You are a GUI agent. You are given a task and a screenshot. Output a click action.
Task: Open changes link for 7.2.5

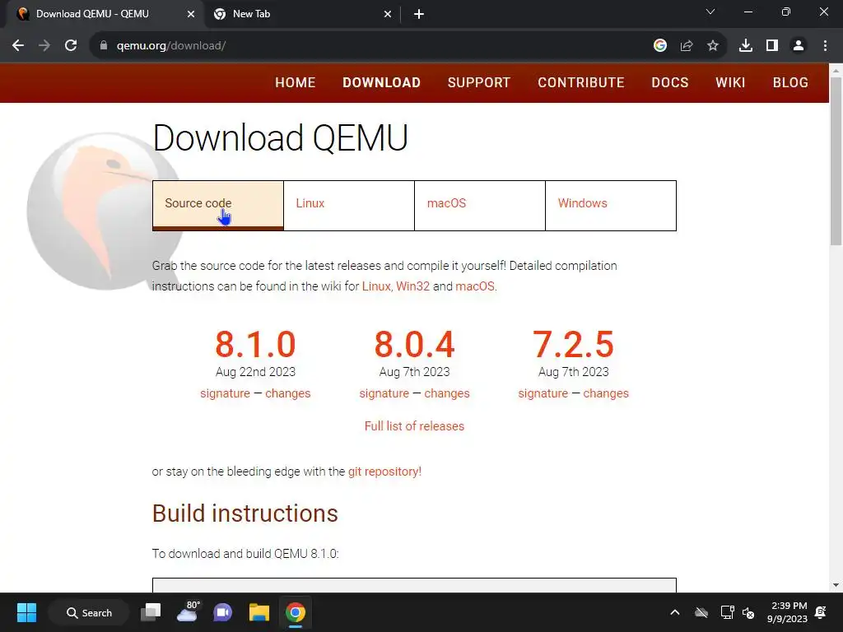tap(606, 393)
